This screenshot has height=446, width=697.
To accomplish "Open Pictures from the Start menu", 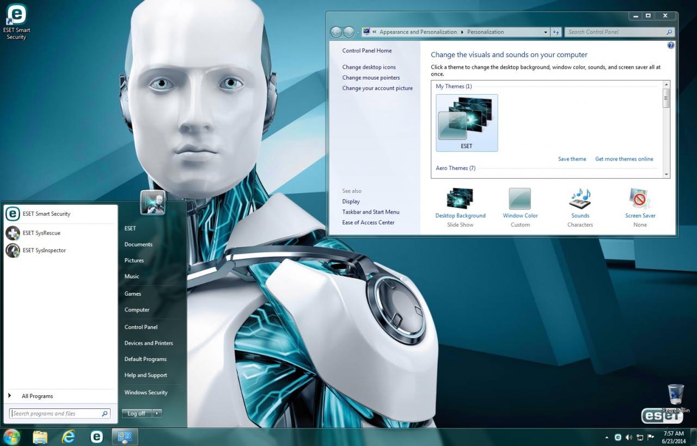I will point(134,260).
